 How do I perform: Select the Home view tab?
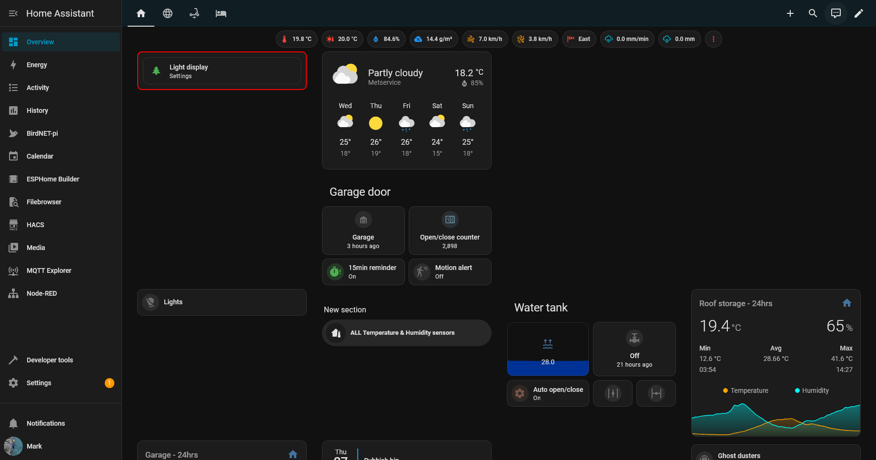point(141,13)
